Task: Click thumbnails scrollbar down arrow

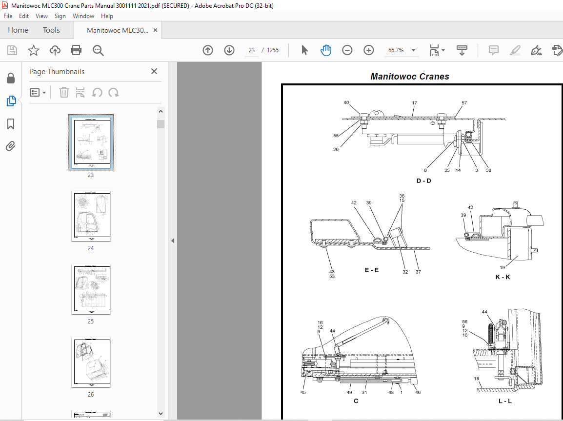Action: [161, 414]
